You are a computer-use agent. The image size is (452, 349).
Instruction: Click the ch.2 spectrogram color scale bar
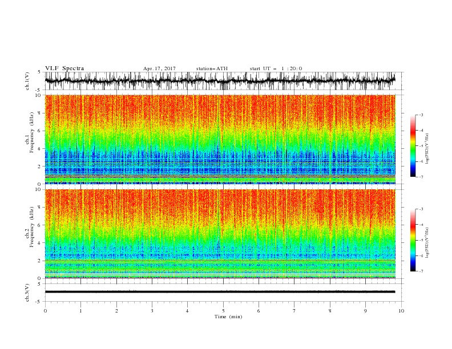[413, 240]
